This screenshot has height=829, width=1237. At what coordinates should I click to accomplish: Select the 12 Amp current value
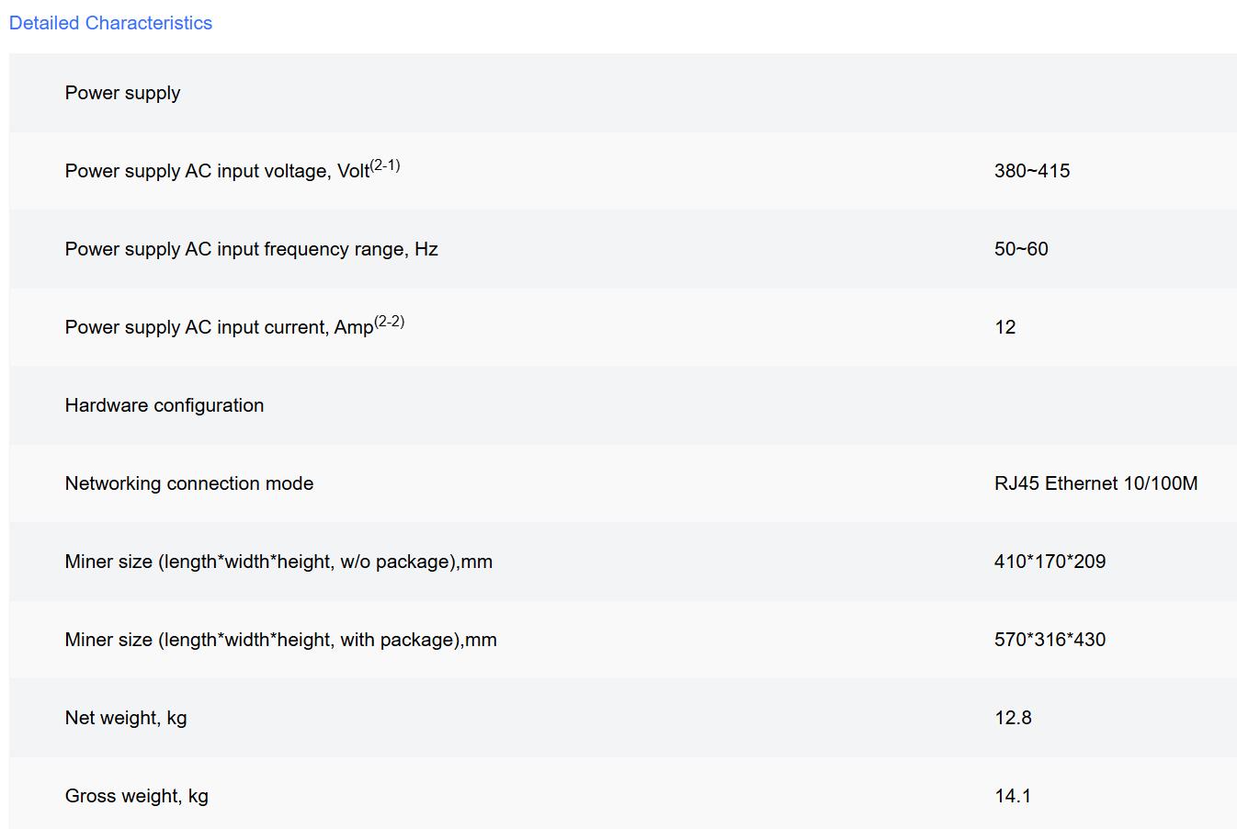click(1004, 327)
